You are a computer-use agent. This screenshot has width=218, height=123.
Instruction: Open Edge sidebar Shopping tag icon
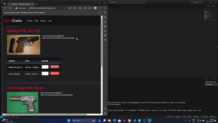(105, 17)
